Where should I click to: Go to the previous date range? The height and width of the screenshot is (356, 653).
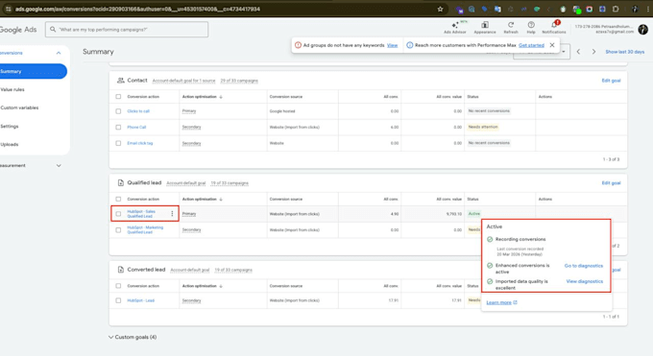(x=578, y=52)
